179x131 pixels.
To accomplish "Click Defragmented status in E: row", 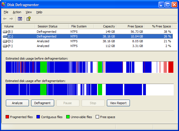I will pyautogui.click(x=47, y=32).
